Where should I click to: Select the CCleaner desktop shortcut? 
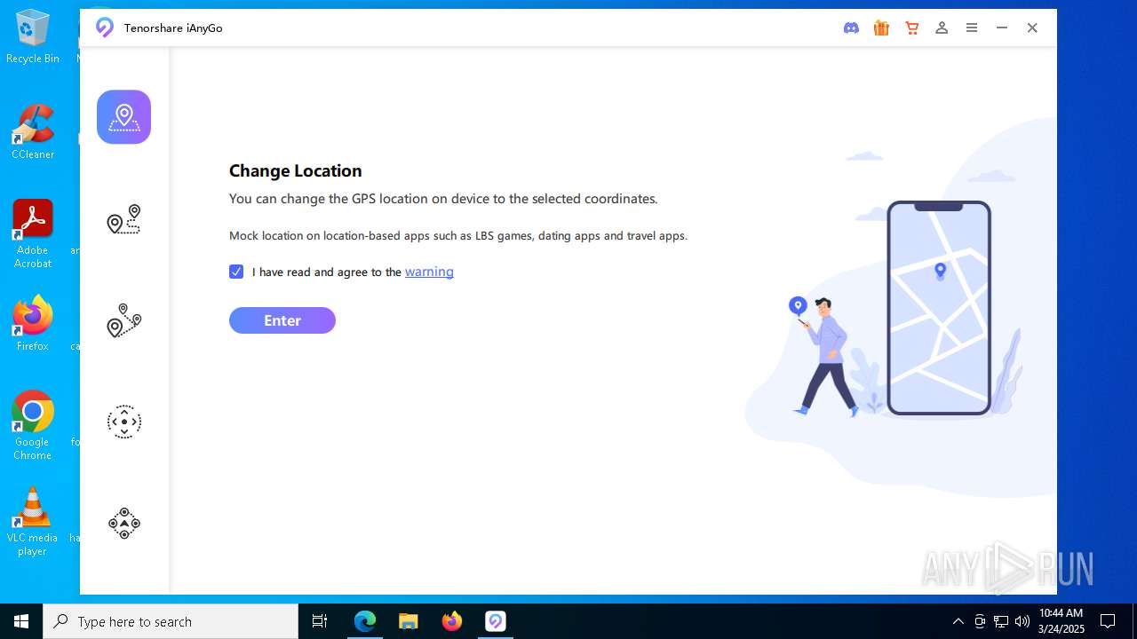coord(33,133)
